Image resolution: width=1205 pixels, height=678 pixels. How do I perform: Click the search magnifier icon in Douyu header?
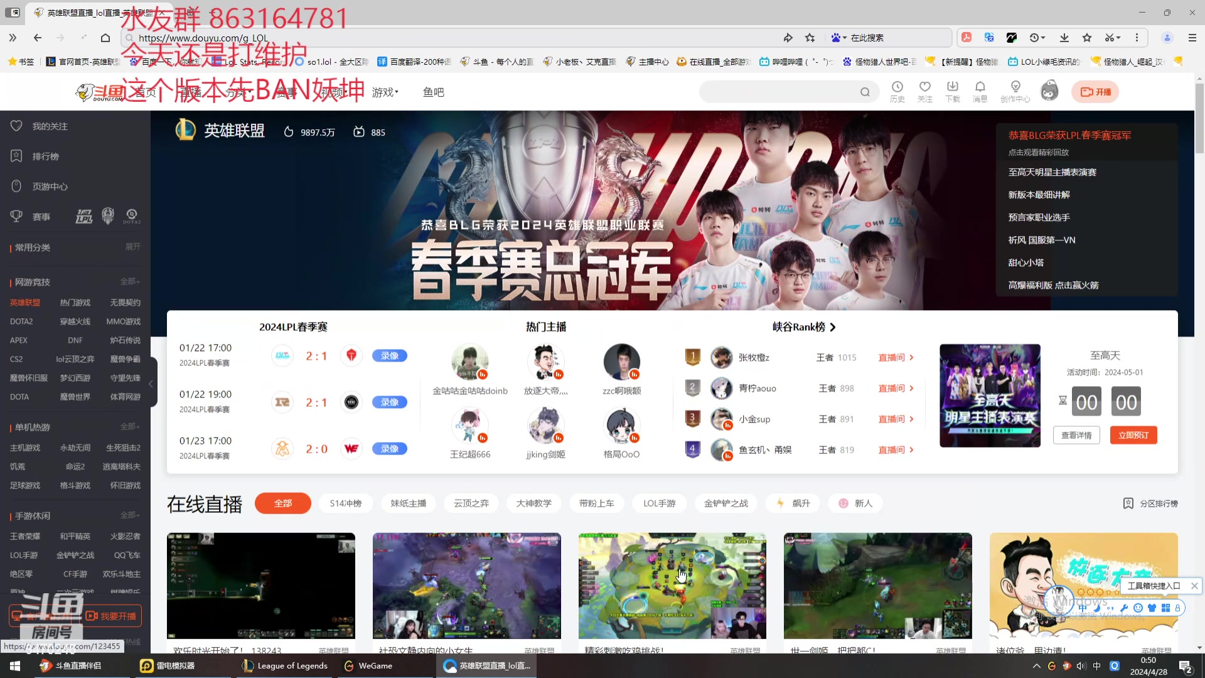click(x=865, y=92)
